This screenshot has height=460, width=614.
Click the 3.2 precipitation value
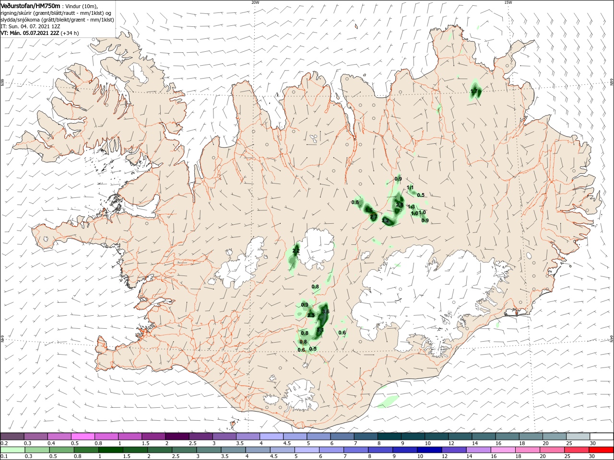click(385, 221)
